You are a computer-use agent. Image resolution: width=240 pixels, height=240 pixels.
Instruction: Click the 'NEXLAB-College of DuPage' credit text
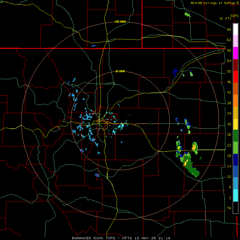pos(213,3)
